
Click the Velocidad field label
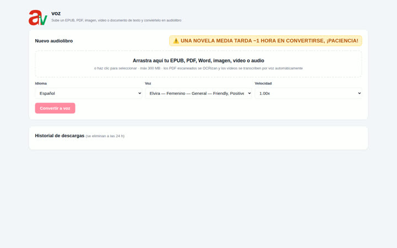(x=263, y=83)
